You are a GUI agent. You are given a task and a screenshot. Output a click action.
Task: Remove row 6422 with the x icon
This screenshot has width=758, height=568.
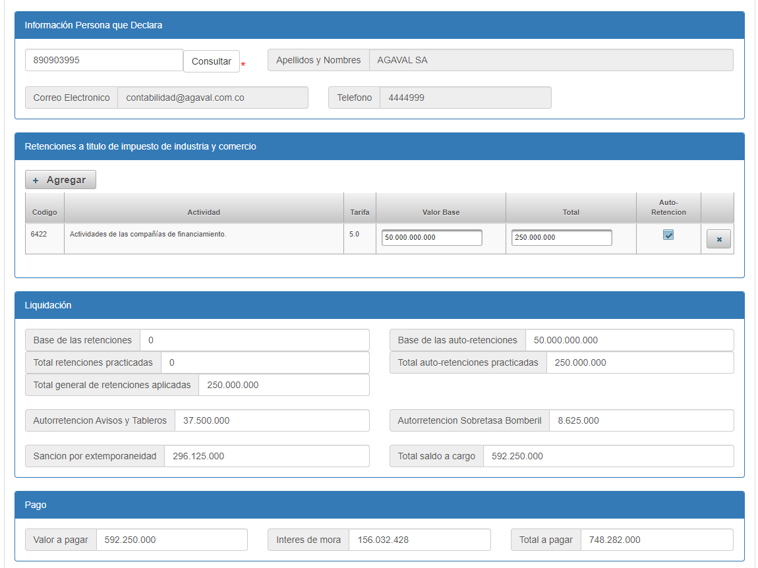[718, 239]
